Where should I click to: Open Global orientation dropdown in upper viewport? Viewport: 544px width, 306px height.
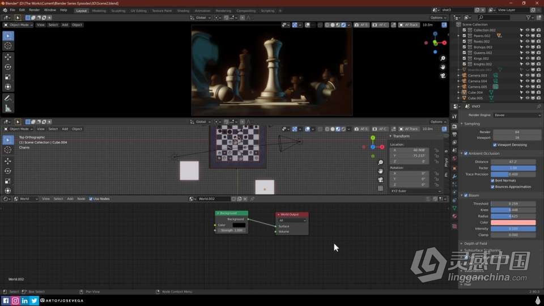[201, 18]
